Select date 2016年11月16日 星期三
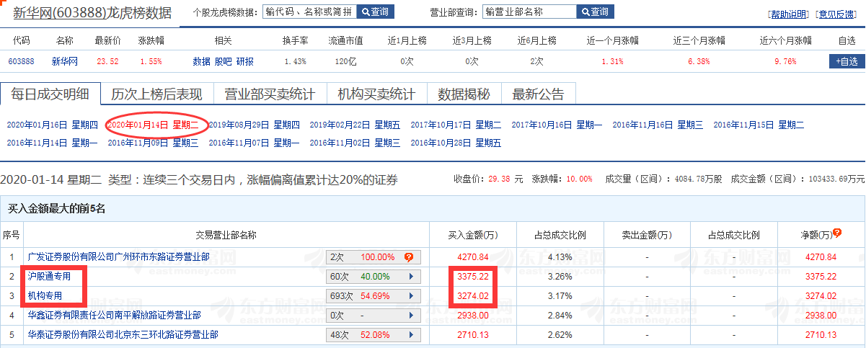The image size is (866, 348). [658, 125]
